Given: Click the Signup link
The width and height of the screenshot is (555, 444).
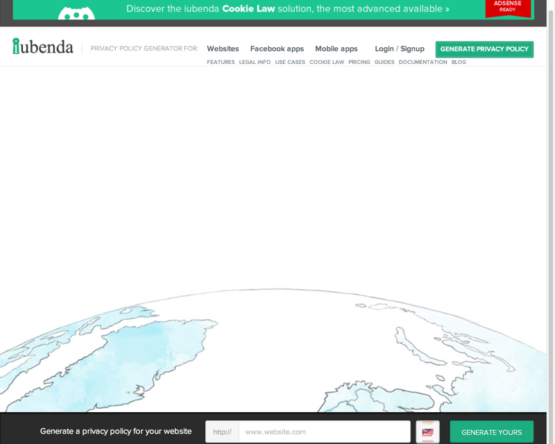Looking at the screenshot, I should pos(412,49).
